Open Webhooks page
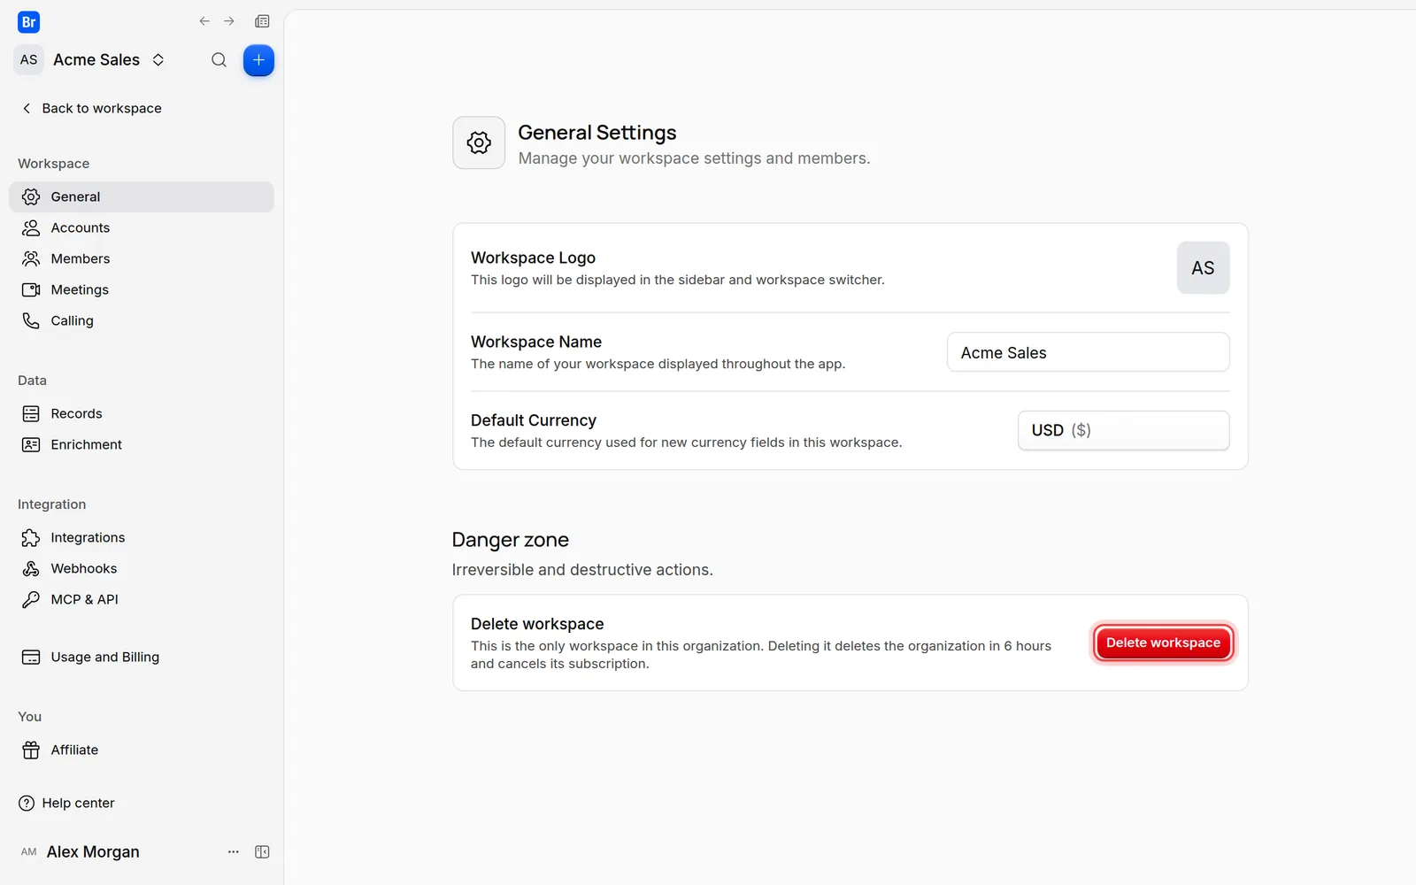 142,568
